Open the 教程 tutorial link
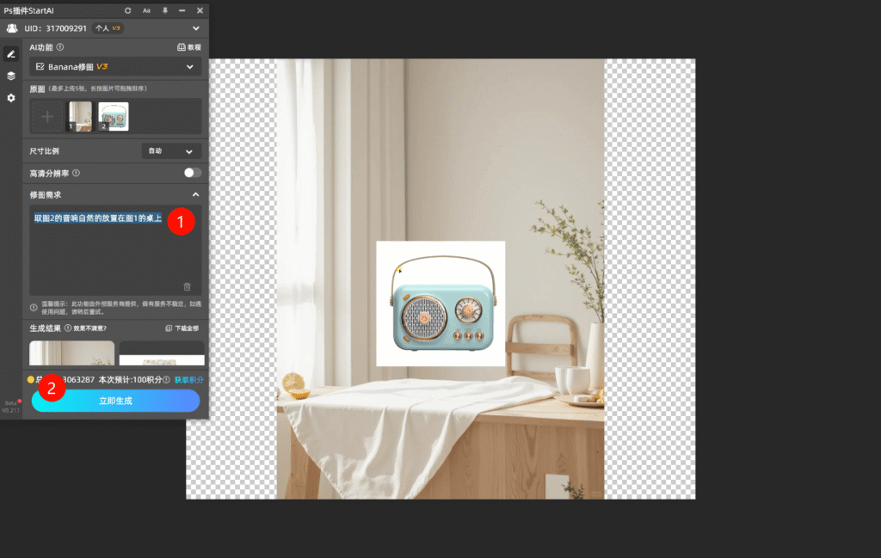This screenshot has height=558, width=881. pos(188,47)
